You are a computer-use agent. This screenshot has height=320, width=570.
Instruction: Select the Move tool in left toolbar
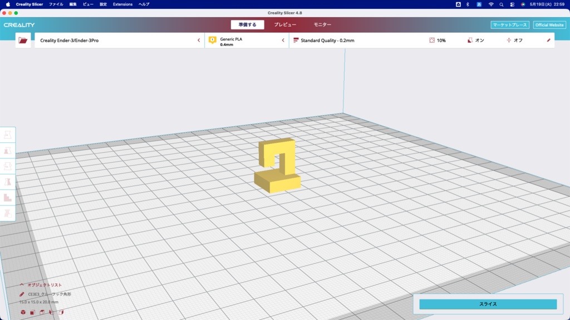point(8,135)
